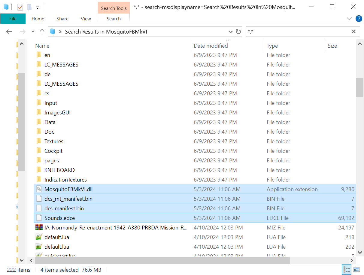Sort by the Size column header
The height and width of the screenshot is (275, 364).
tap(332, 46)
